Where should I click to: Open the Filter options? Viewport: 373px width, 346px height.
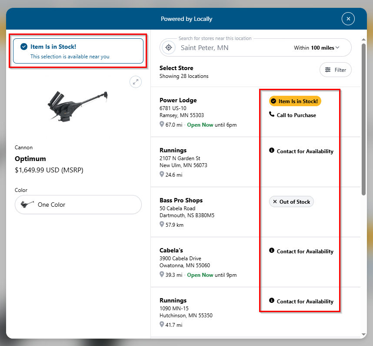point(336,70)
